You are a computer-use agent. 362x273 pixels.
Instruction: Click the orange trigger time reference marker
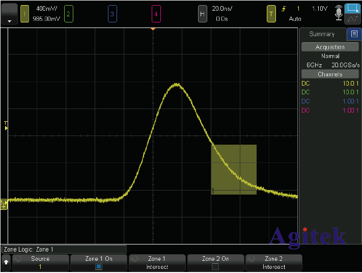(x=153, y=29)
